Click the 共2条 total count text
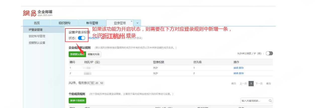325x108 pixels. 73,83
